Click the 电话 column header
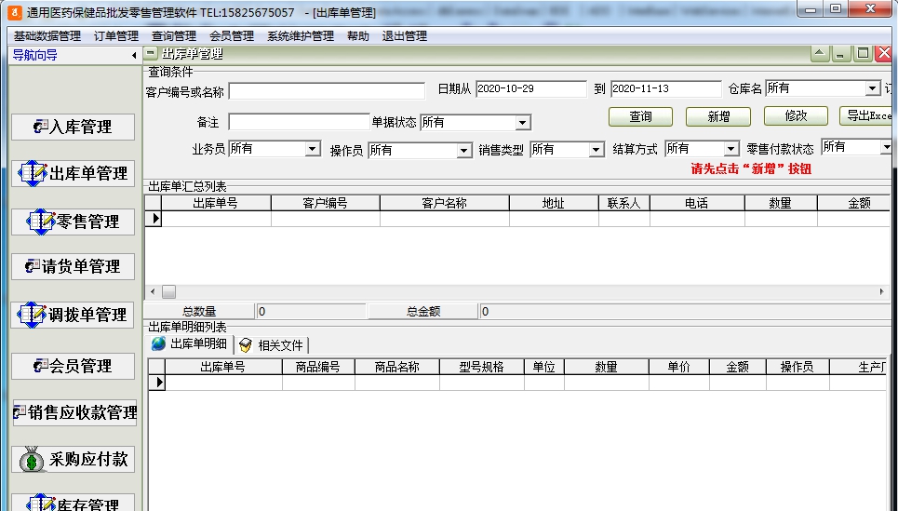The width and height of the screenshot is (898, 511). 697,203
